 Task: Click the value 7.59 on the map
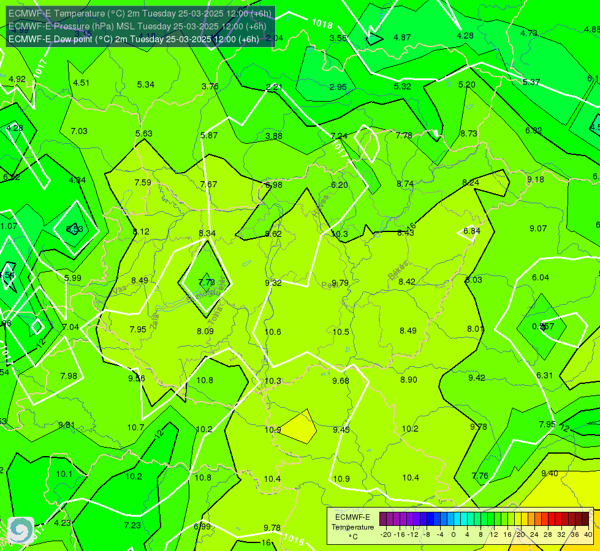[143, 182]
